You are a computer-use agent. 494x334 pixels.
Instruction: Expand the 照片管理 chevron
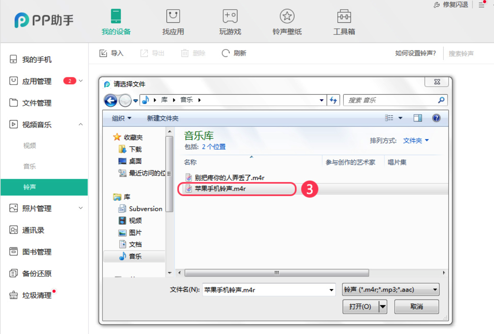pos(81,208)
